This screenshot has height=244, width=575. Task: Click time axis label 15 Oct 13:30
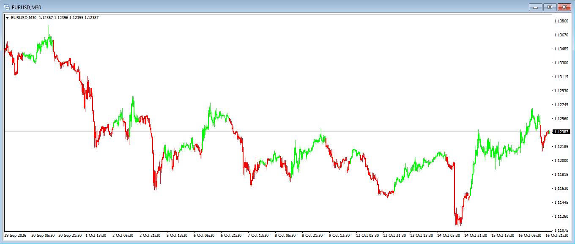[503, 235]
